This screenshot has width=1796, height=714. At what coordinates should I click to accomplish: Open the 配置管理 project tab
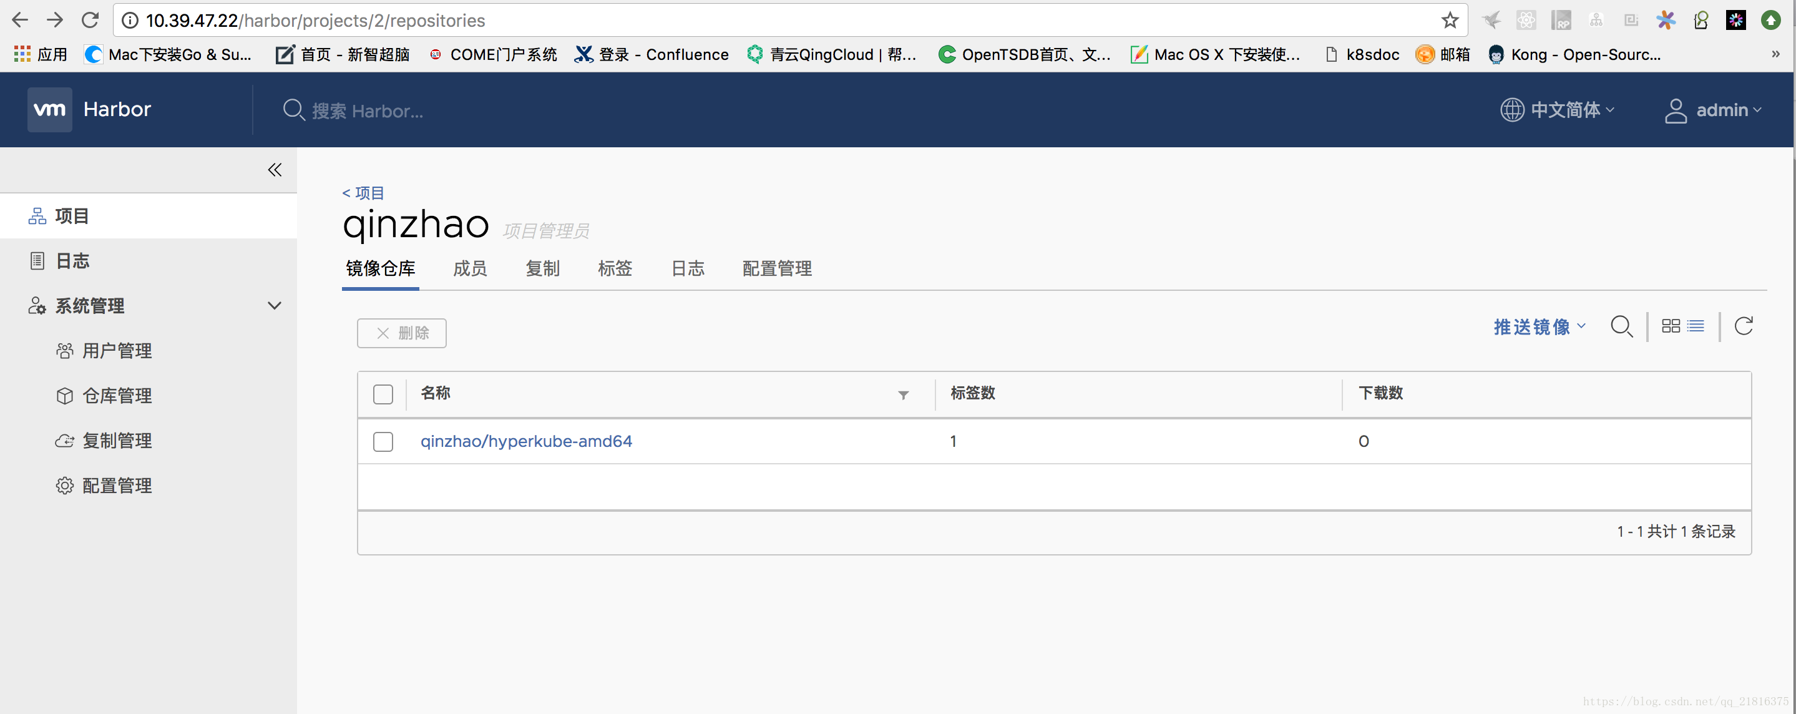(x=777, y=268)
